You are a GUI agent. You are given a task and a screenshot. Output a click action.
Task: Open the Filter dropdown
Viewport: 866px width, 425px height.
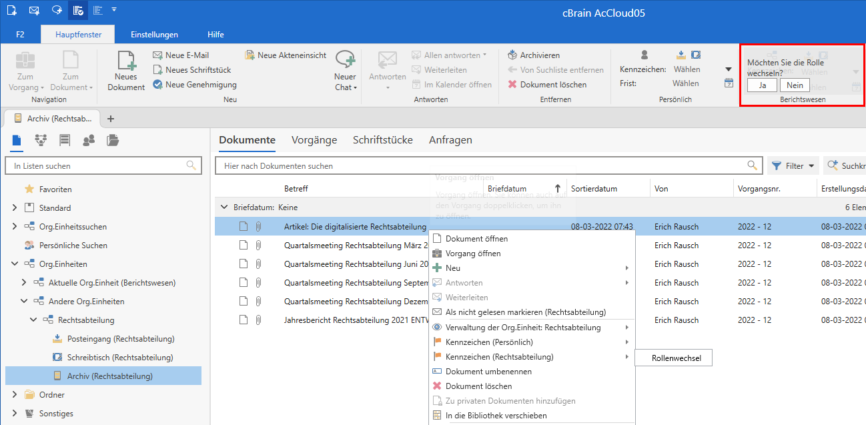794,165
